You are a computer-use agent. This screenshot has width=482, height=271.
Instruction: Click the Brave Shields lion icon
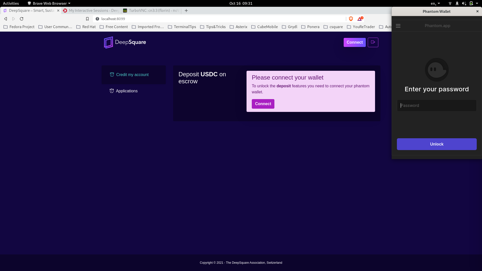pyautogui.click(x=351, y=19)
